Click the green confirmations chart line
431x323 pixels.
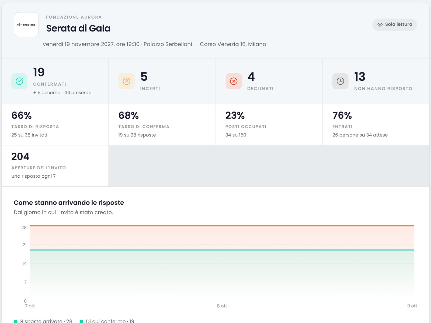[222, 250]
